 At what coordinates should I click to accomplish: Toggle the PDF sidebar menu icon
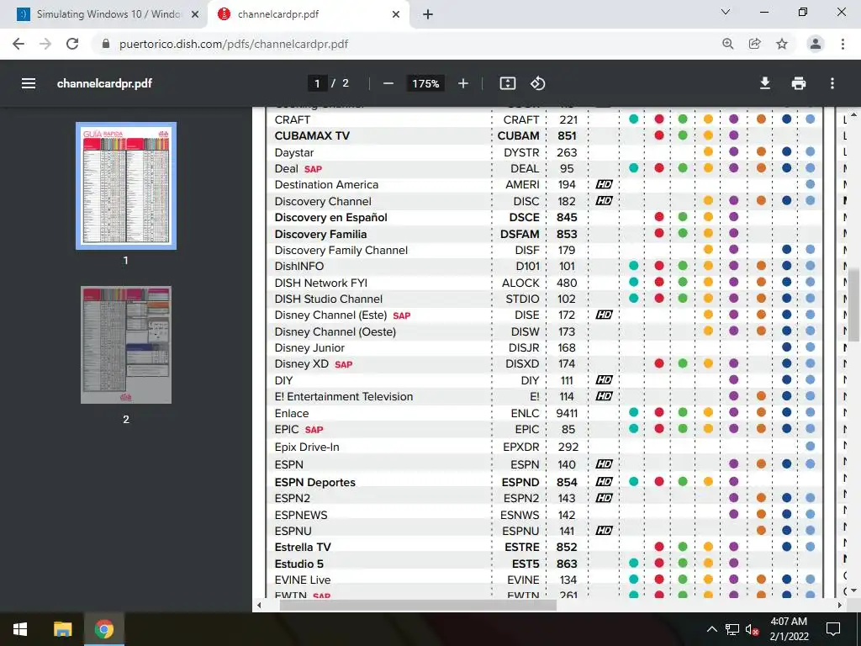tap(29, 83)
